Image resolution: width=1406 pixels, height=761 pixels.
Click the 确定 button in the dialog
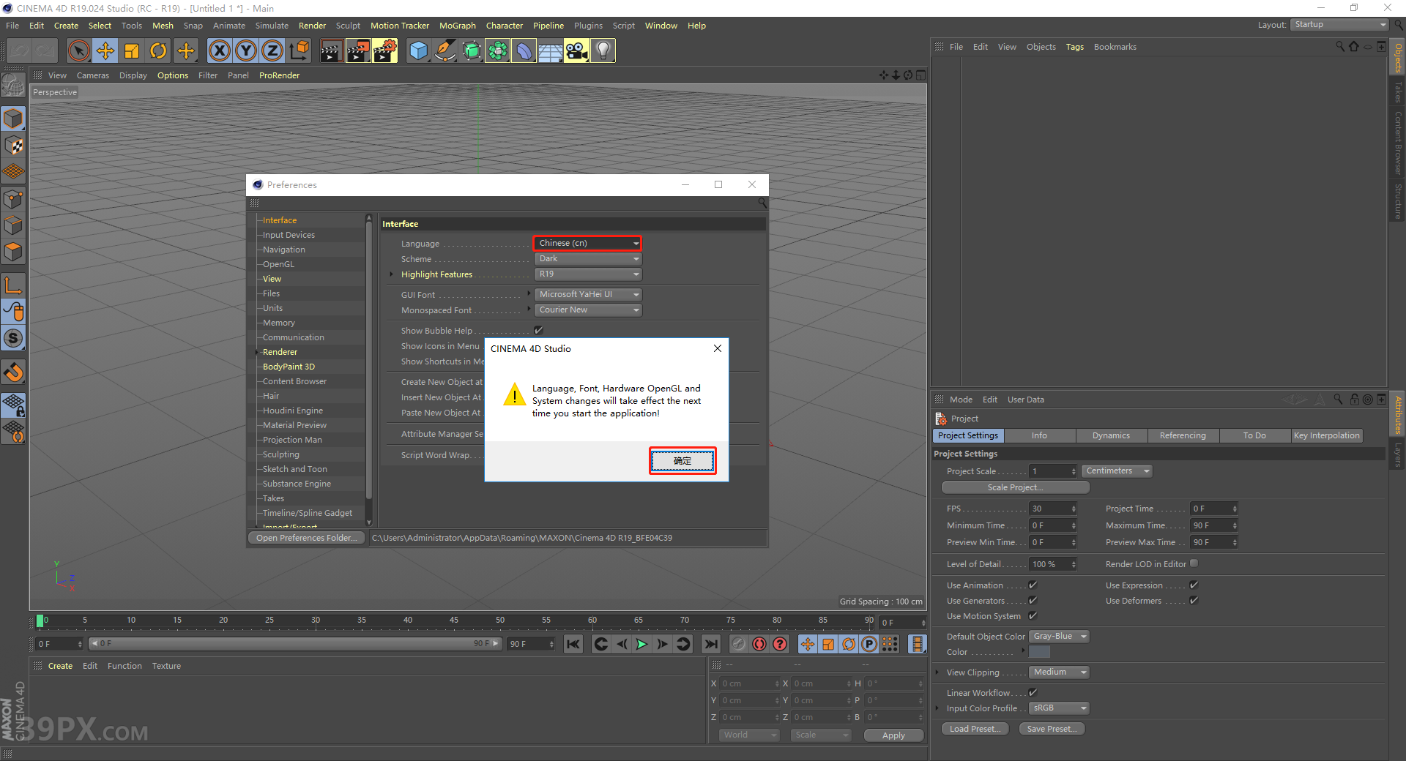[x=682, y=461]
